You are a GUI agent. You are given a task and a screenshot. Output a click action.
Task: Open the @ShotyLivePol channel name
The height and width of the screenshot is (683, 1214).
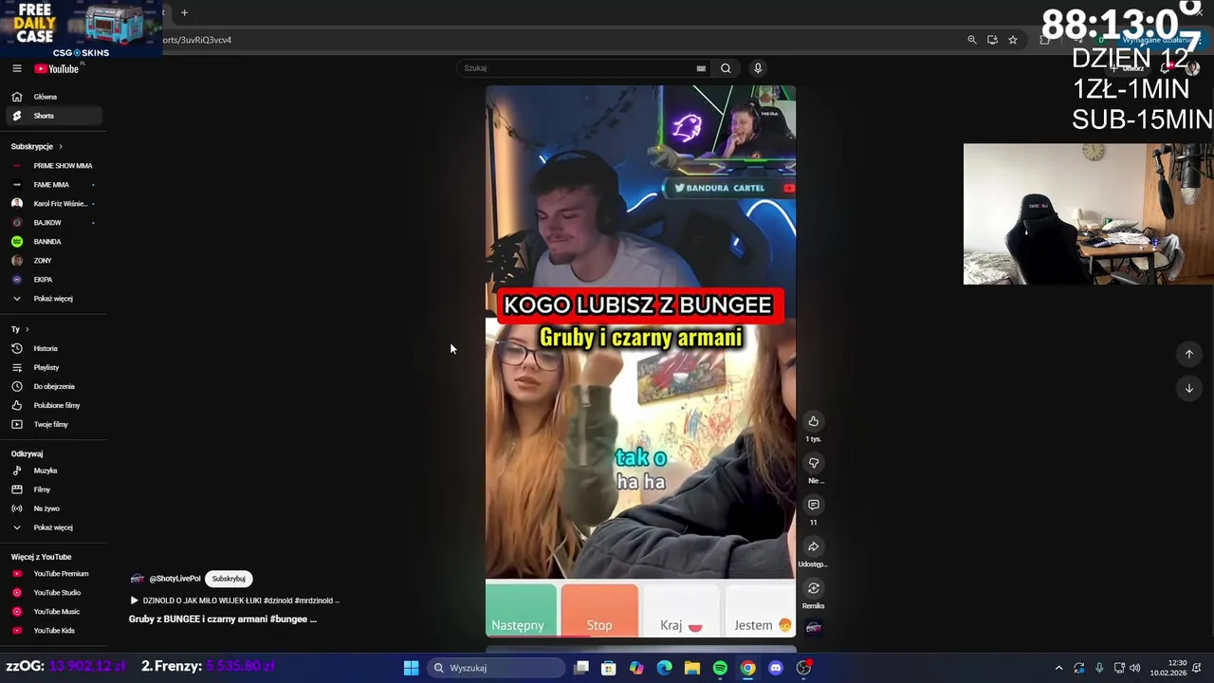click(175, 579)
